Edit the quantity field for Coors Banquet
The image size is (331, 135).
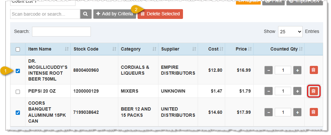[283, 112]
